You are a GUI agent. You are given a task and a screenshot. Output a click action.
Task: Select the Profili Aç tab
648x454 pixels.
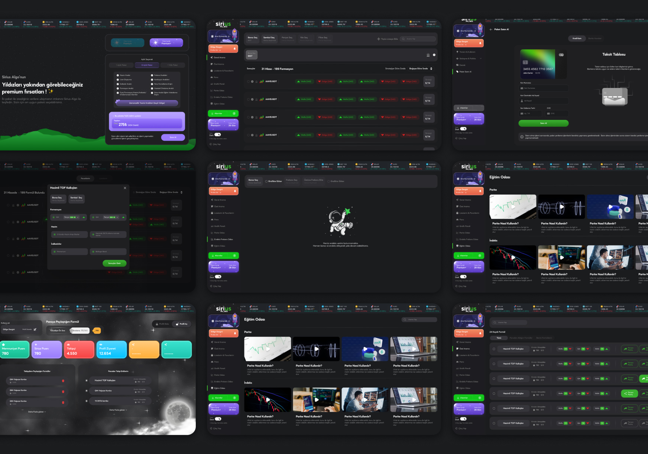pos(182,324)
